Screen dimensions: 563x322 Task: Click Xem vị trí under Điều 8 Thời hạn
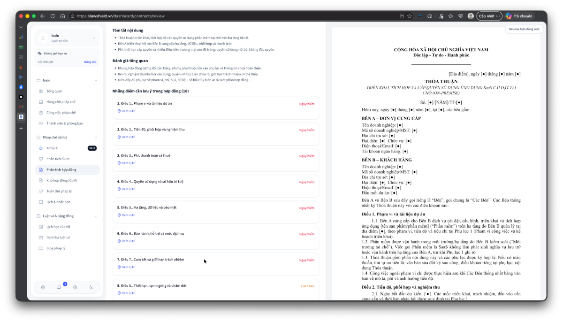click(126, 293)
